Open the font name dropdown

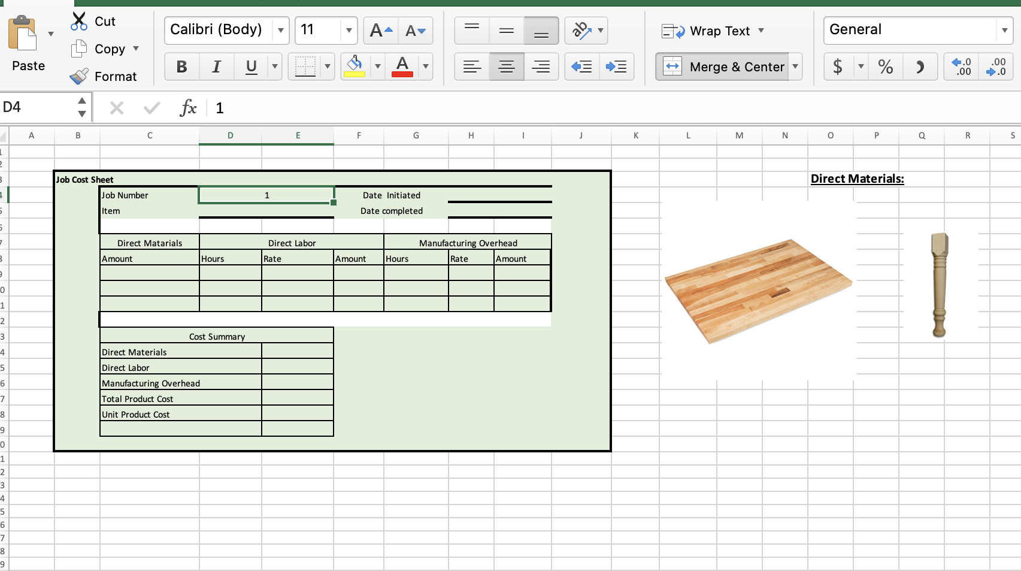tap(281, 30)
